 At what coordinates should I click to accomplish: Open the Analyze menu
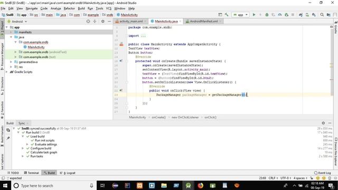click(55, 8)
